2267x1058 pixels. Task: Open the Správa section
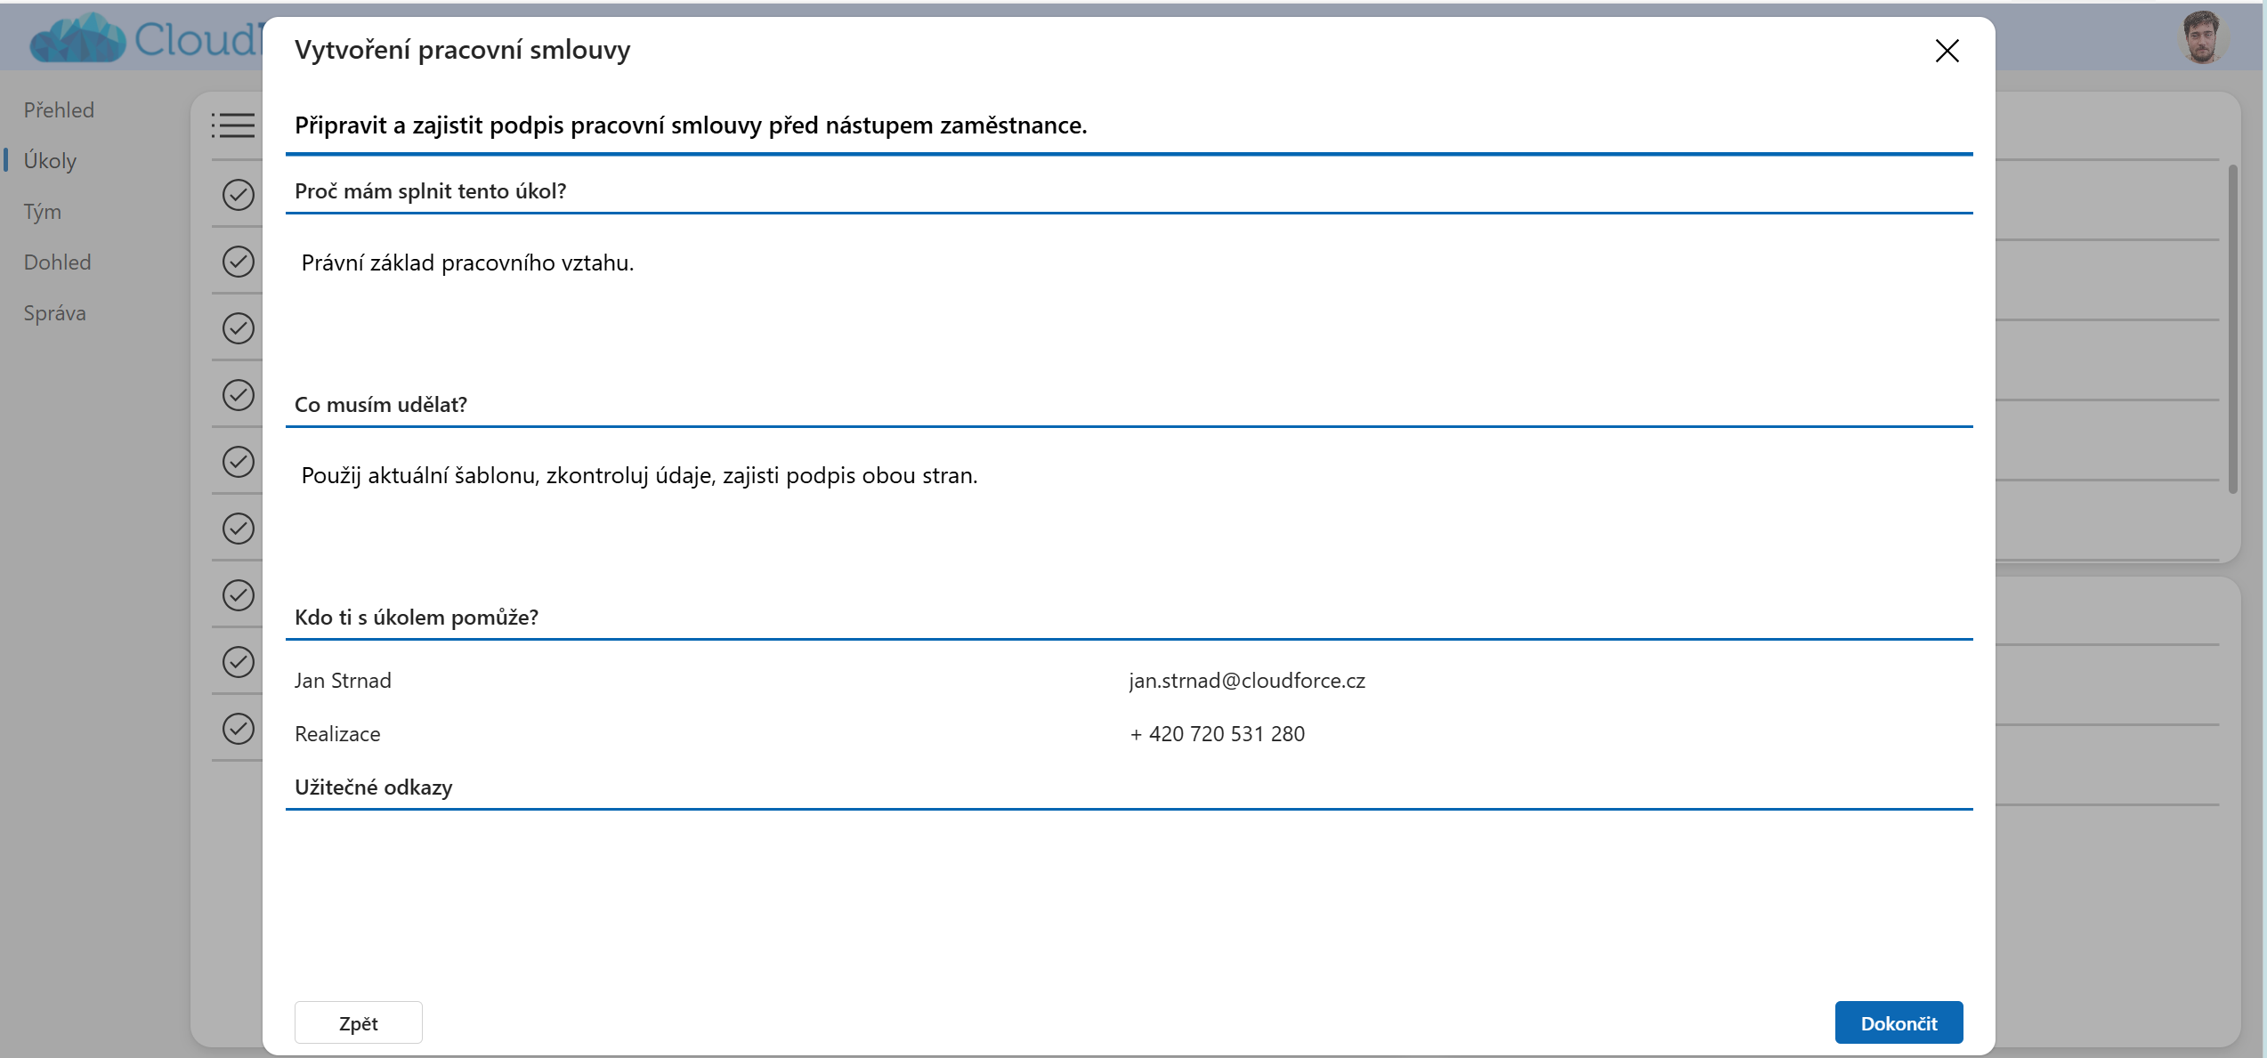point(54,313)
